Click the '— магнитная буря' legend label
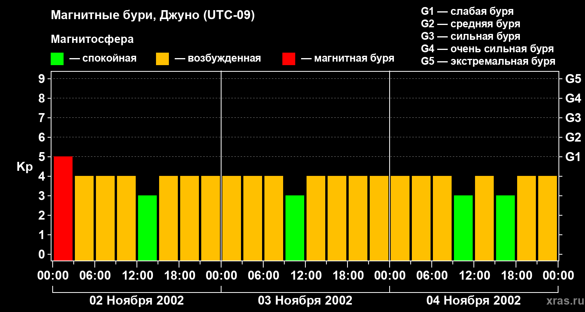585x312 pixels. [347, 58]
